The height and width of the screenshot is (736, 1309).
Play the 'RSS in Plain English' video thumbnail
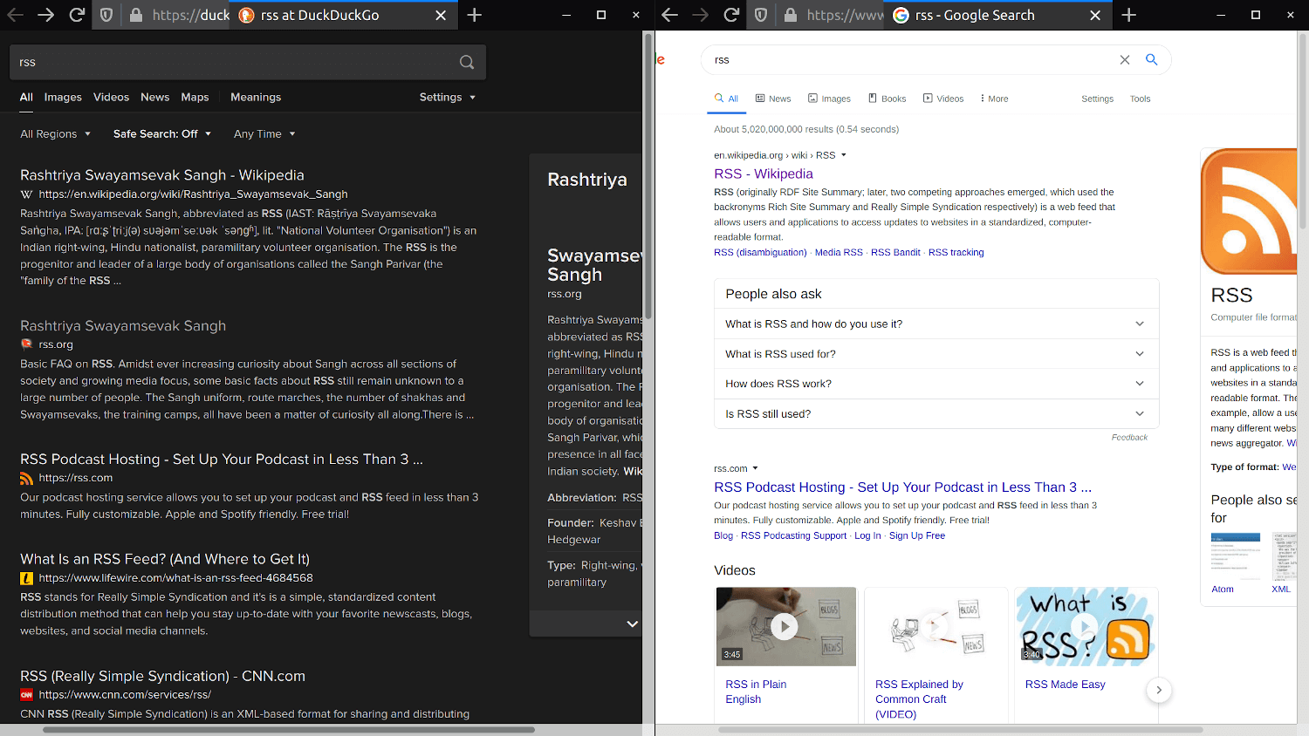[785, 626]
